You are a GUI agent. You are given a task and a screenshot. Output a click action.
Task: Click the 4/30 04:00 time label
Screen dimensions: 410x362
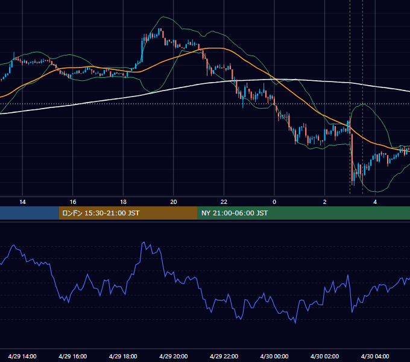point(375,356)
